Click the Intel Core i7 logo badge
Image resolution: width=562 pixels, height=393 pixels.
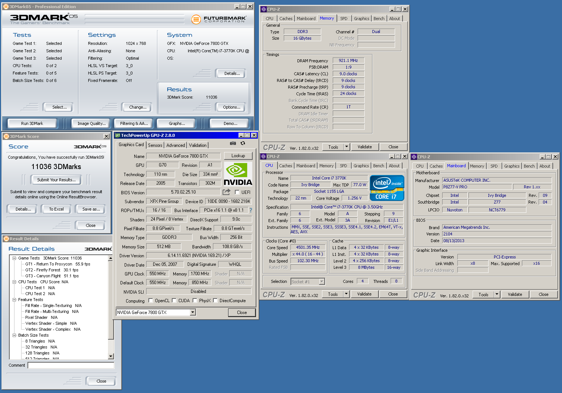coord(387,188)
